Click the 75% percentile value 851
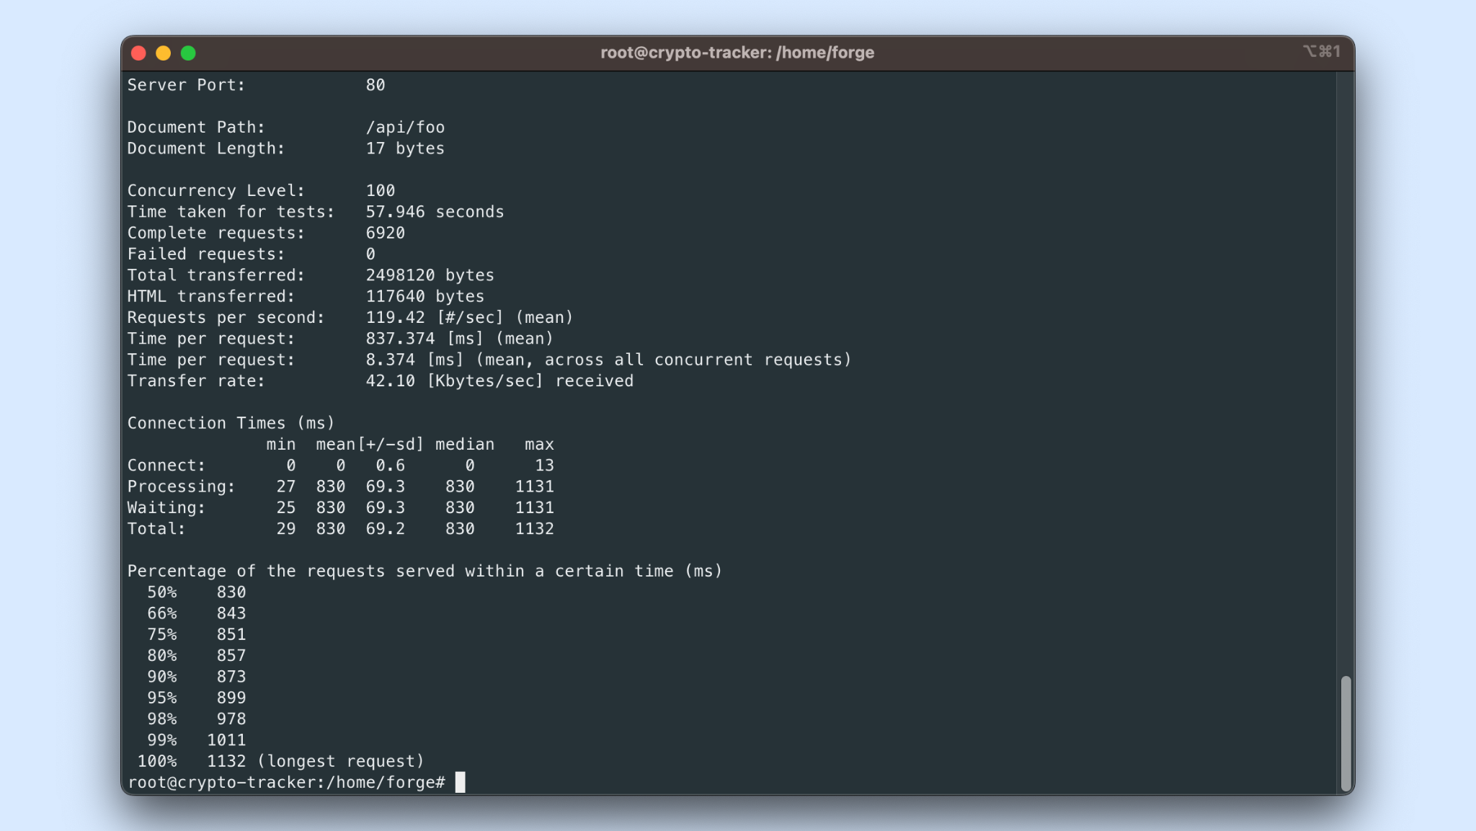 coord(231,635)
